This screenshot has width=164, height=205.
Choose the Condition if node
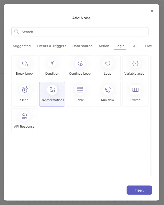click(52, 68)
